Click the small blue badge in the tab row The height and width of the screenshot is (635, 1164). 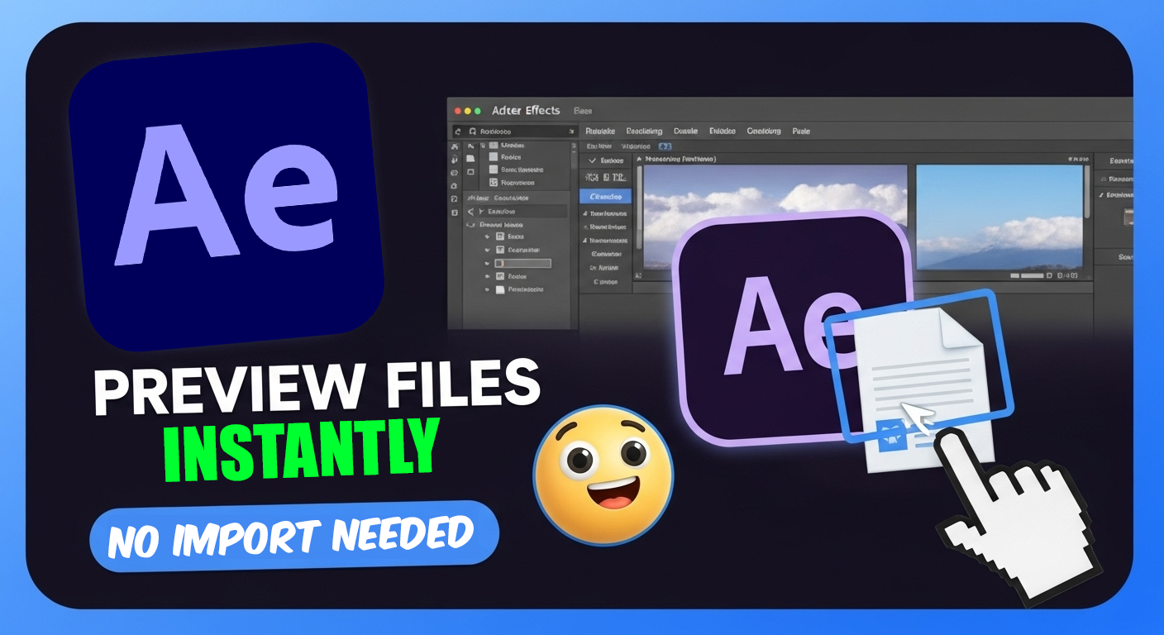[664, 146]
